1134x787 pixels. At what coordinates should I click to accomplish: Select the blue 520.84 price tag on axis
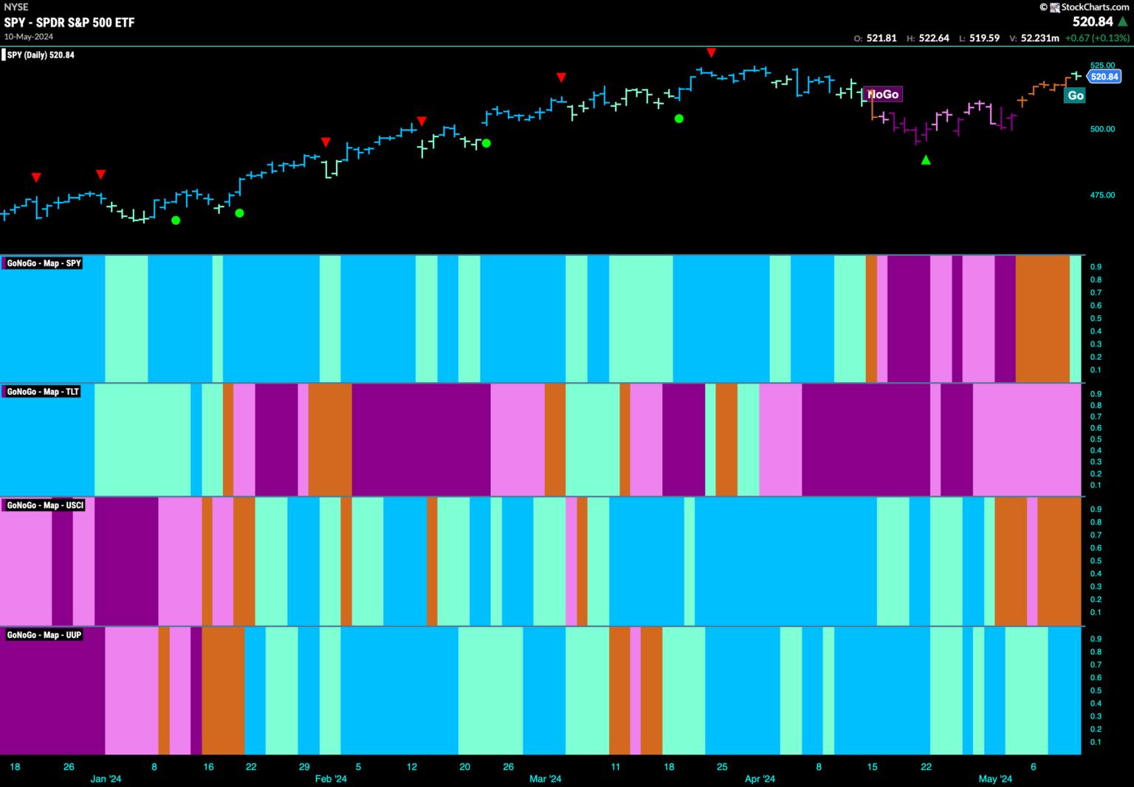click(1104, 77)
